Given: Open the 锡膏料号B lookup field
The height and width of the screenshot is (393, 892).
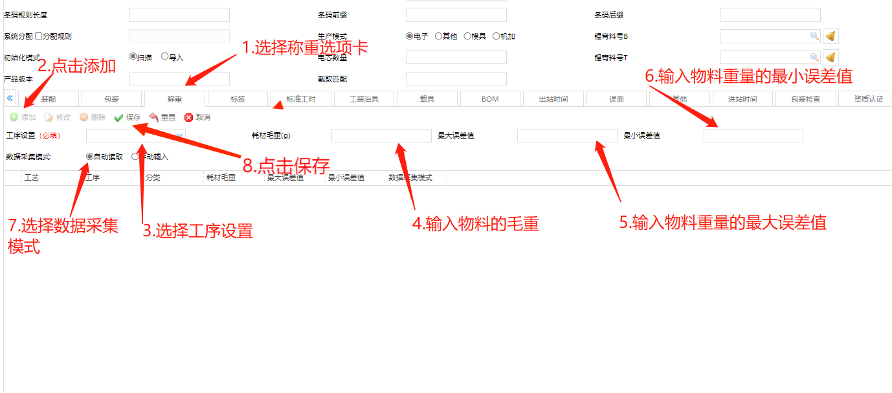Looking at the screenshot, I should (765, 36).
